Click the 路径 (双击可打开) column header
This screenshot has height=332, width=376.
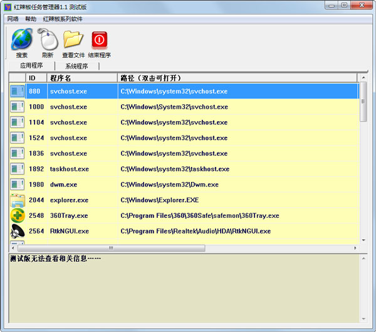click(238, 78)
